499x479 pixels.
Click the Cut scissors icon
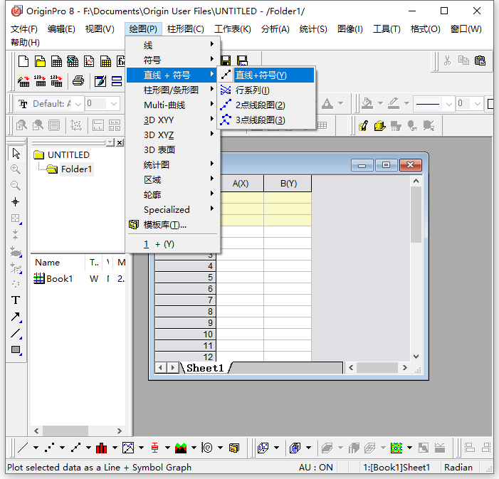[x=448, y=60]
